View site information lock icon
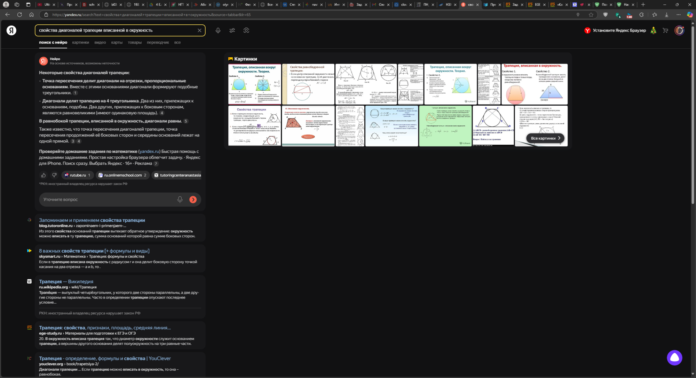The image size is (696, 378). point(46,15)
